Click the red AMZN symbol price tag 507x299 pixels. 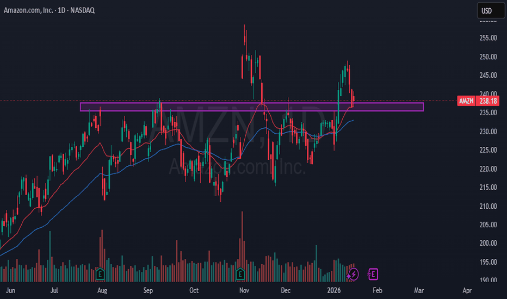pos(467,101)
